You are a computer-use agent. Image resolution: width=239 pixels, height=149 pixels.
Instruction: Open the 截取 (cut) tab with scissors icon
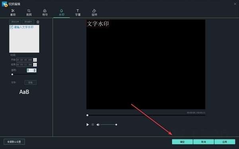pyautogui.click(x=13, y=13)
